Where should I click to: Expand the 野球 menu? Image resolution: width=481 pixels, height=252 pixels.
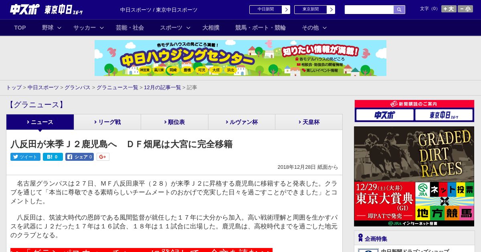tap(52, 28)
